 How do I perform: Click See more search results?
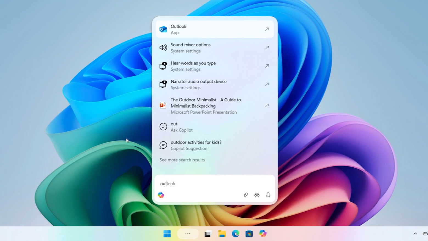coord(182,160)
